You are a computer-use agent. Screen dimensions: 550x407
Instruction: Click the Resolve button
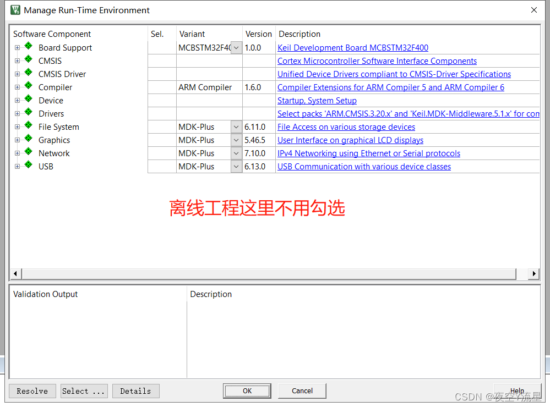pos(32,391)
